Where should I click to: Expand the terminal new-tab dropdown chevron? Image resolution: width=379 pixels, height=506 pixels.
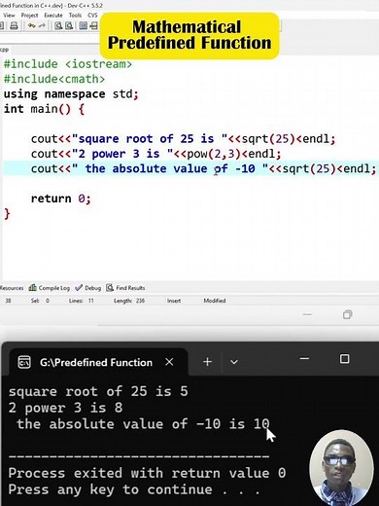(x=234, y=362)
